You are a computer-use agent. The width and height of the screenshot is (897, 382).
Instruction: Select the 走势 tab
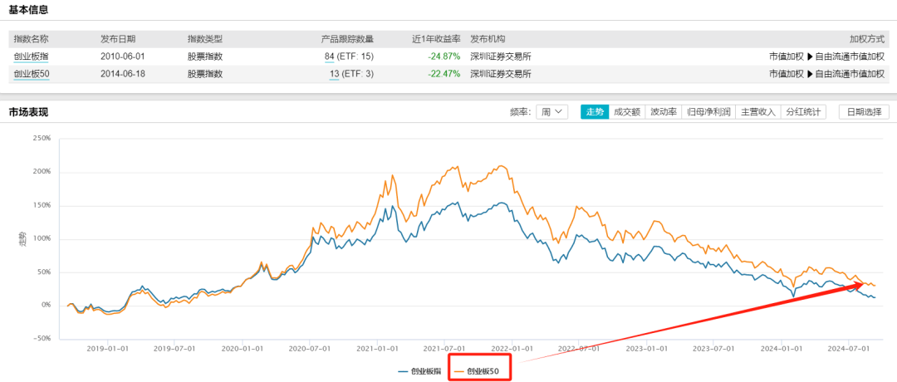click(595, 111)
